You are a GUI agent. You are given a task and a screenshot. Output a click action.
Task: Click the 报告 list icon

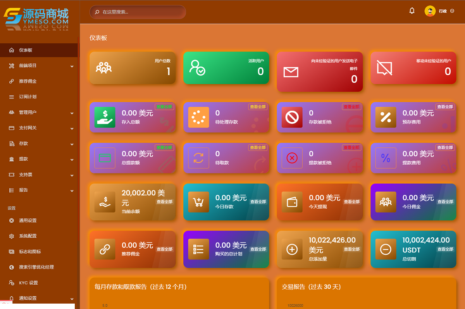click(x=11, y=190)
